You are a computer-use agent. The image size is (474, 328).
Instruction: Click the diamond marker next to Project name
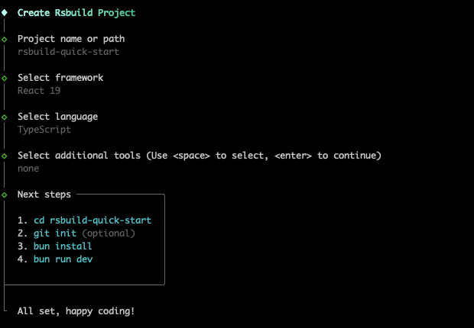pos(5,39)
